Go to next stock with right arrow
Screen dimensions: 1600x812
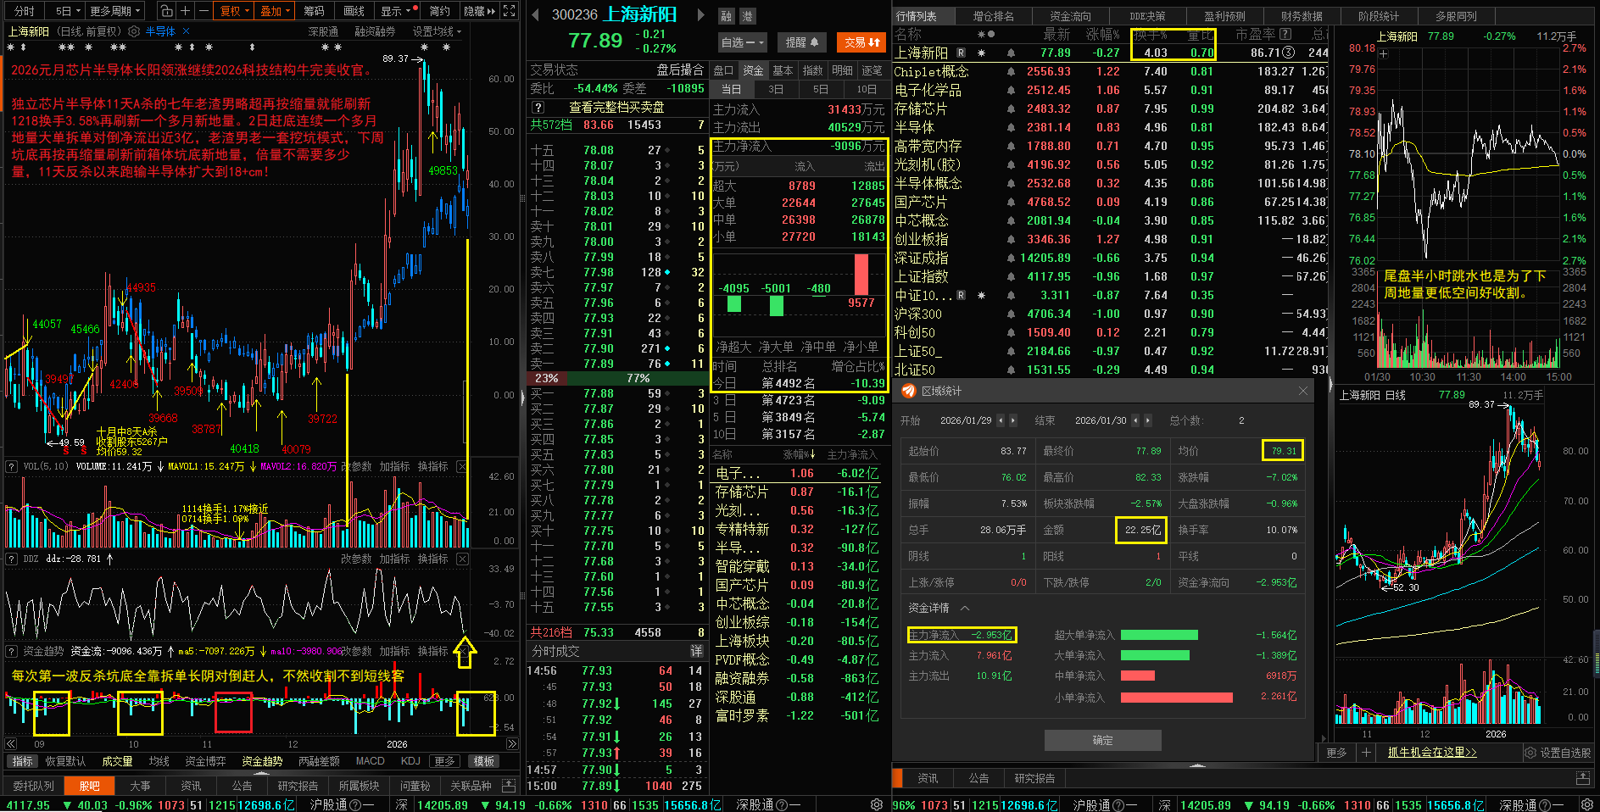tap(700, 14)
